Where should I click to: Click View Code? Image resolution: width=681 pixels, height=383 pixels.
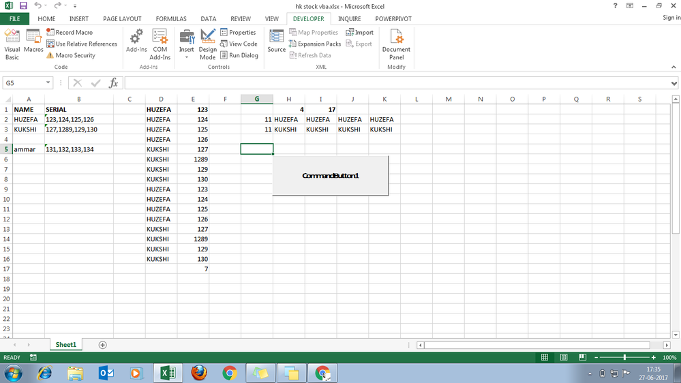click(x=239, y=44)
